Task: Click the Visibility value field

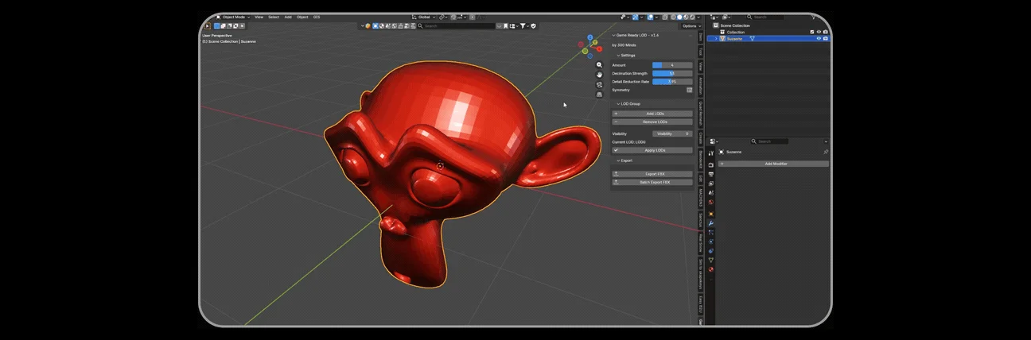Action: 672,133
